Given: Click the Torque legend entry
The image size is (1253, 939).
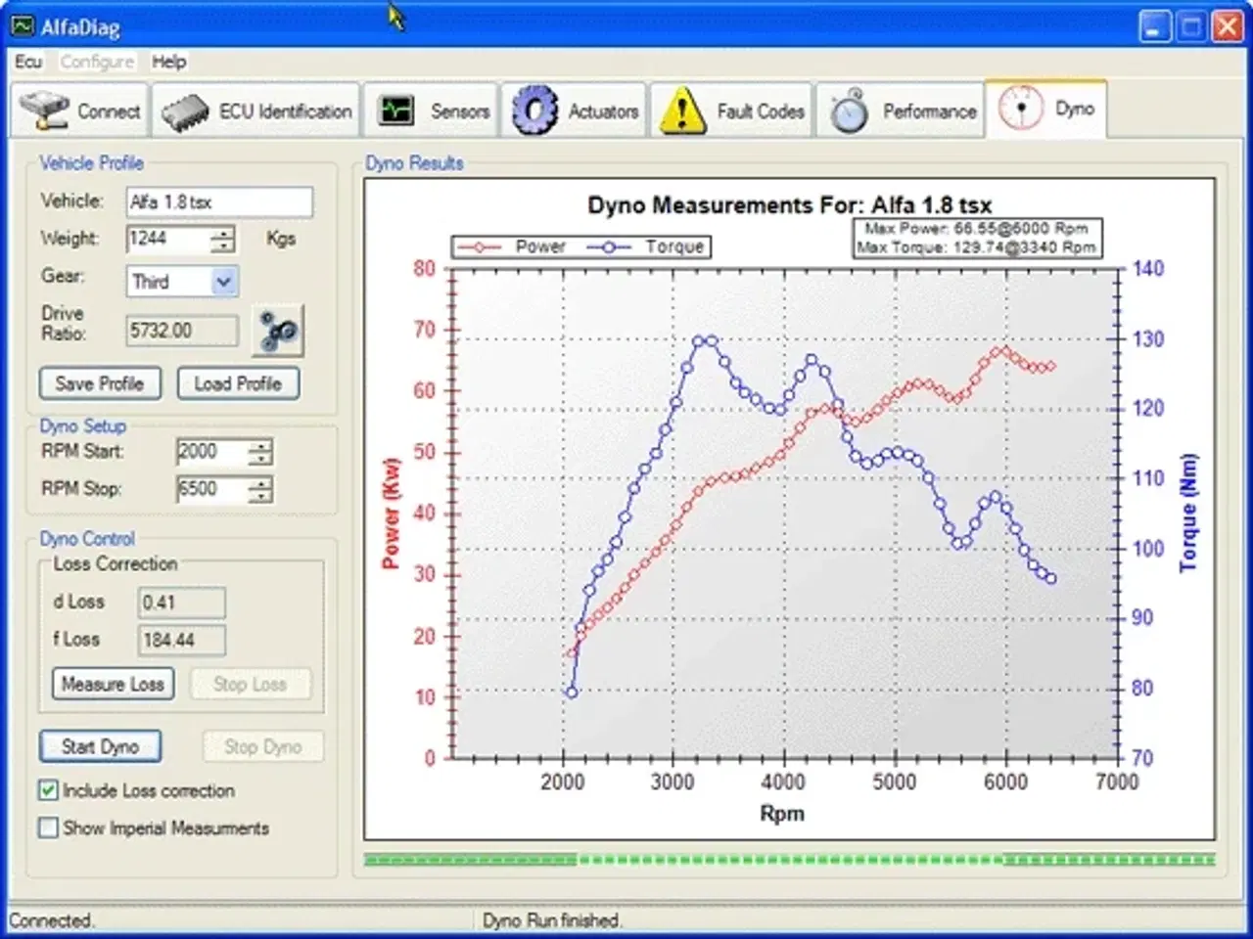Looking at the screenshot, I should click(646, 246).
